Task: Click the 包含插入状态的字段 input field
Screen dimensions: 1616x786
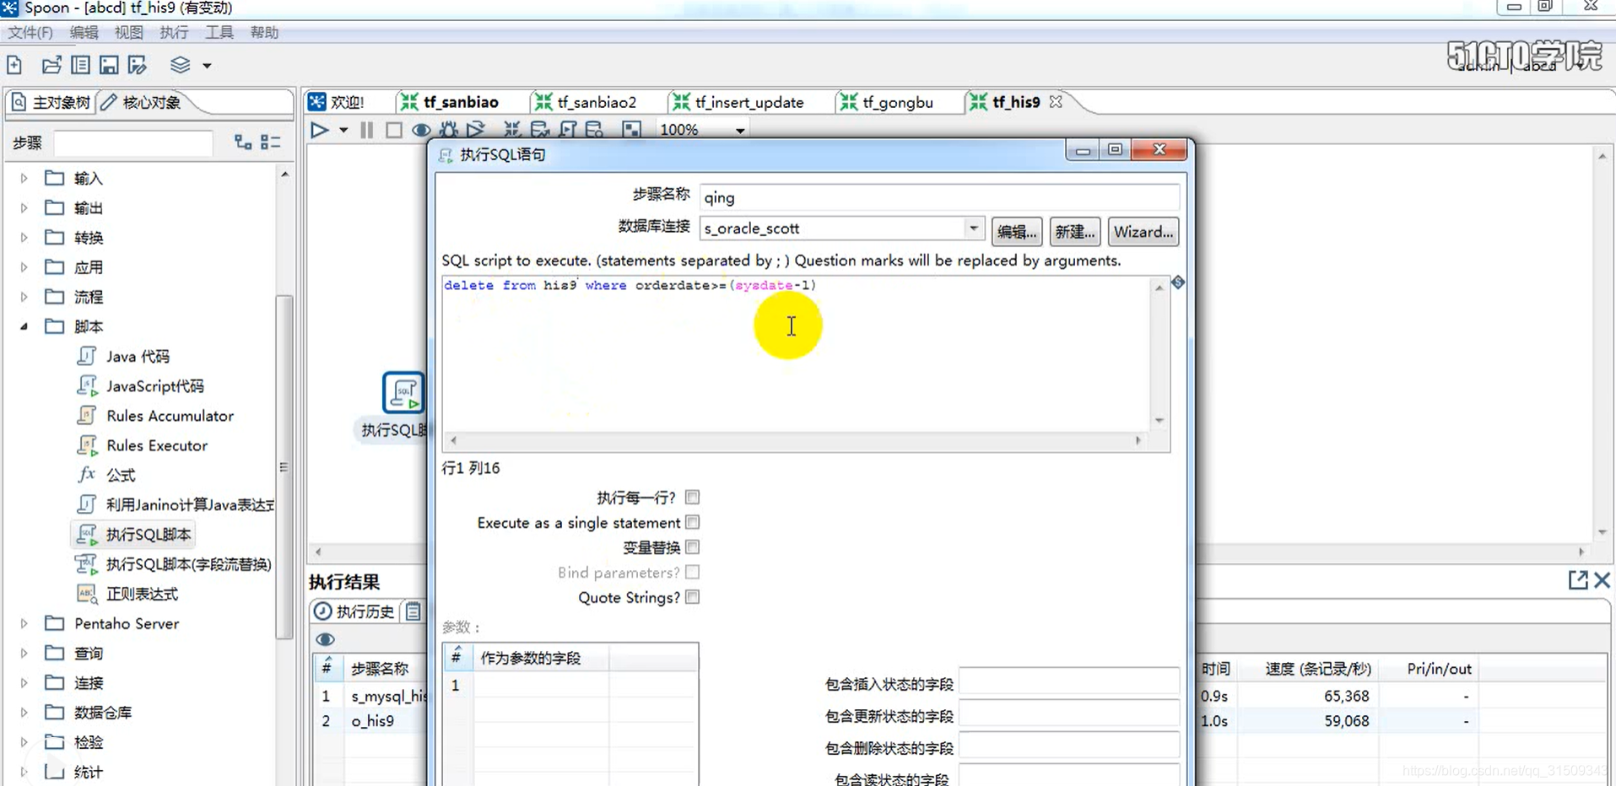Action: pyautogui.click(x=1069, y=682)
